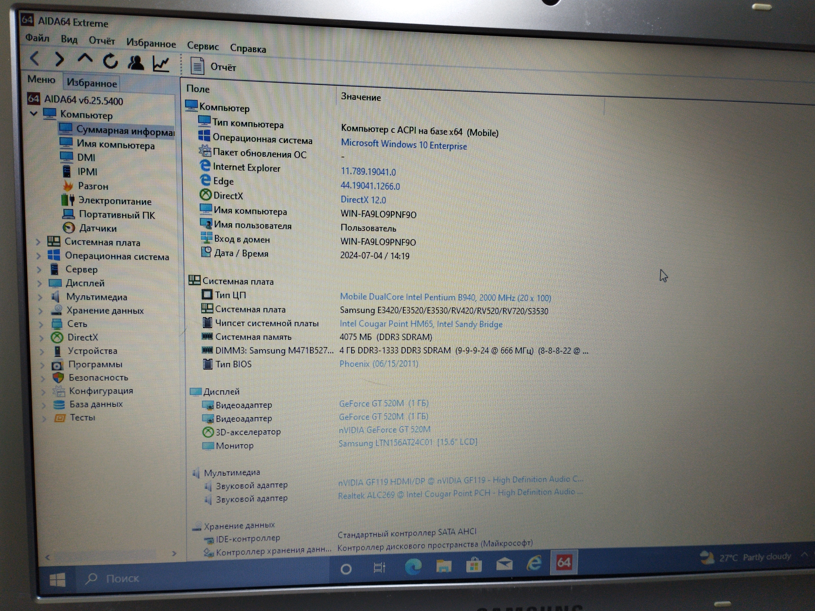Open the Mail app from taskbar
The image size is (815, 611).
coord(504,564)
